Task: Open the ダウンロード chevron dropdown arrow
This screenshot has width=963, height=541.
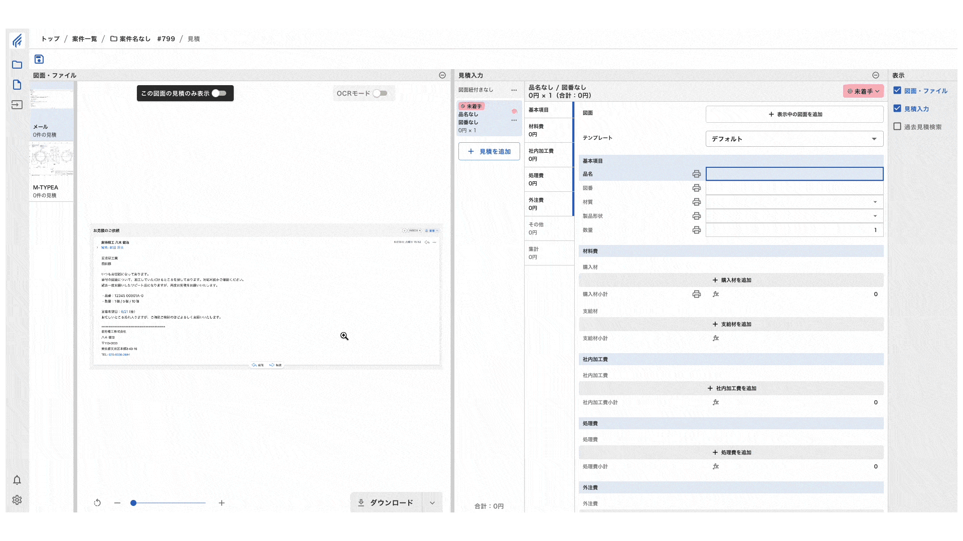Action: 432,503
